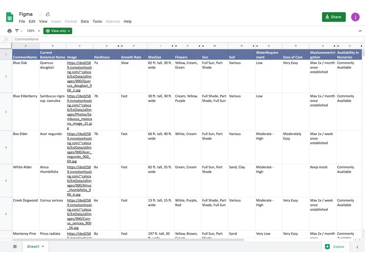
Task: Click the Drive status icon beside title
Action: click(x=48, y=14)
